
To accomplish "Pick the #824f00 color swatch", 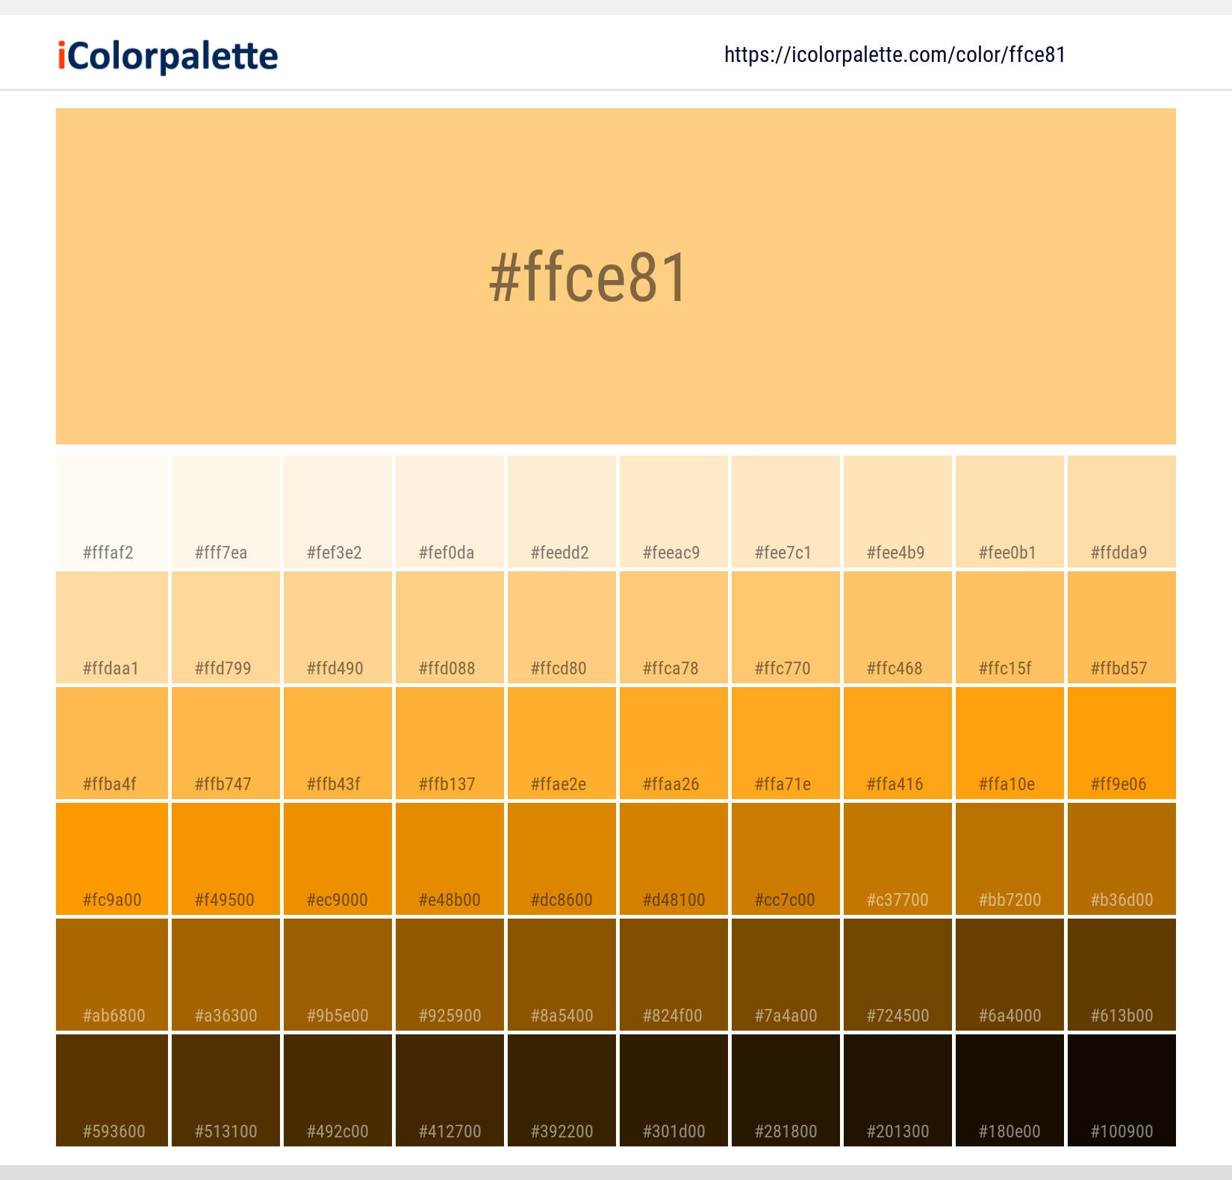I will pos(673,975).
